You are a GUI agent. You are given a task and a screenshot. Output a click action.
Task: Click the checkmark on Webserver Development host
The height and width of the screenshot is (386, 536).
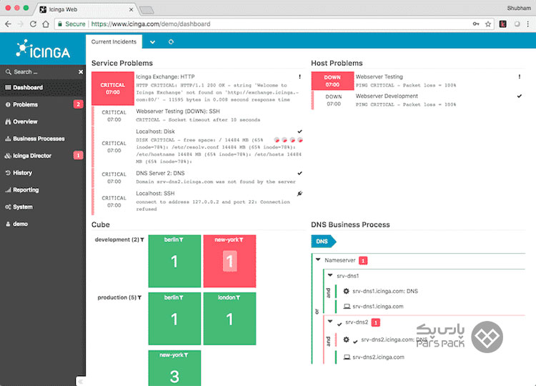click(520, 96)
